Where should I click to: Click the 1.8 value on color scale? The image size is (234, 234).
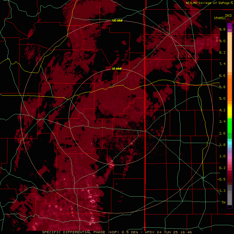point(222,145)
